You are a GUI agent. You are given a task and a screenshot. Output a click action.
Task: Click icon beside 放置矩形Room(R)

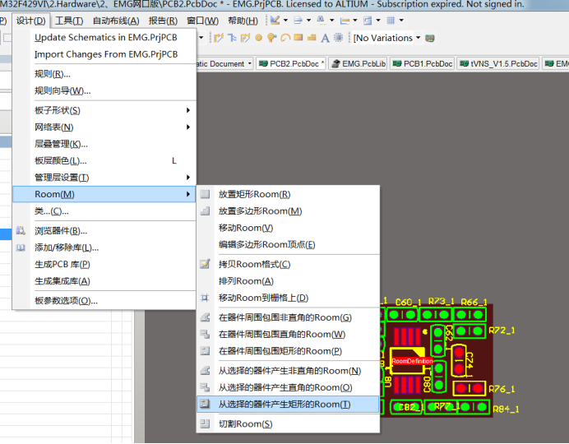click(205, 194)
